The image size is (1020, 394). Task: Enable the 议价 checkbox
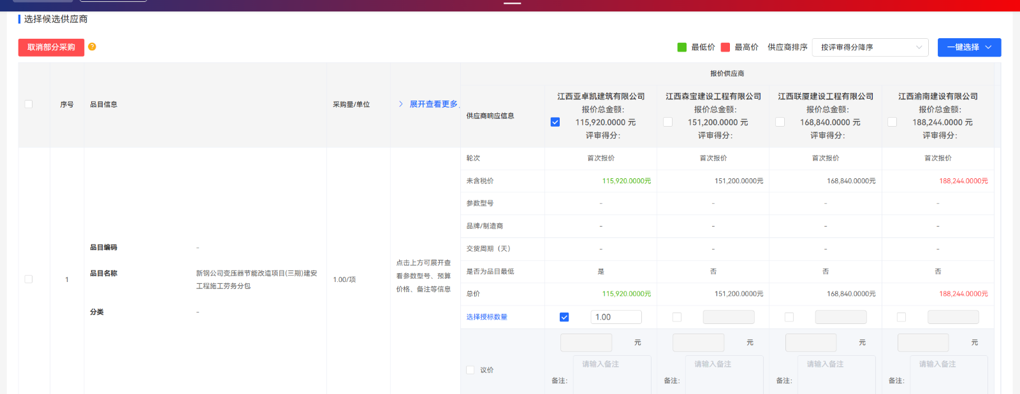click(x=470, y=370)
